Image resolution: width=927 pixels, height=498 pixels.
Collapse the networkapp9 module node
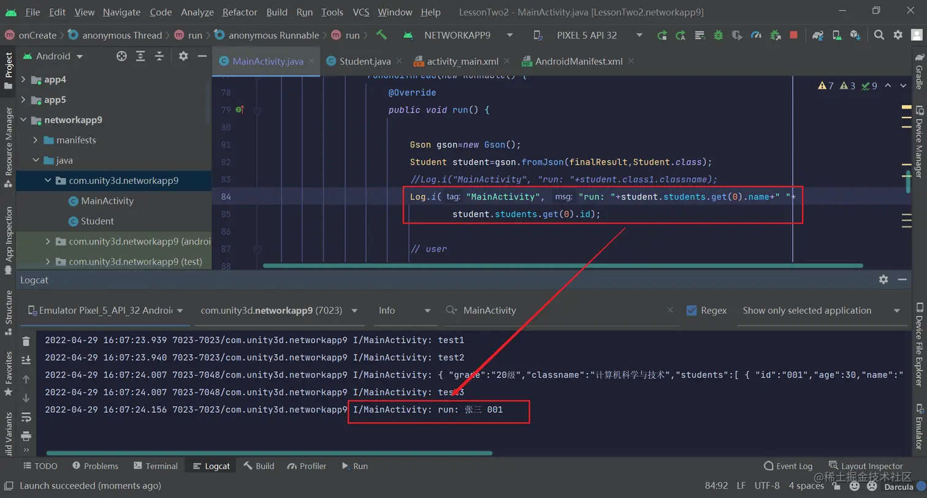(x=23, y=120)
